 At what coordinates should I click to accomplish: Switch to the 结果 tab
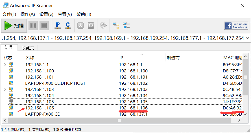9,47
